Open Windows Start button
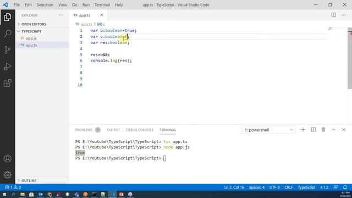The image size is (352, 198). 4,194
